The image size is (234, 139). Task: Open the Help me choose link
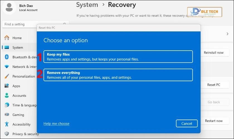pyautogui.click(x=56, y=123)
